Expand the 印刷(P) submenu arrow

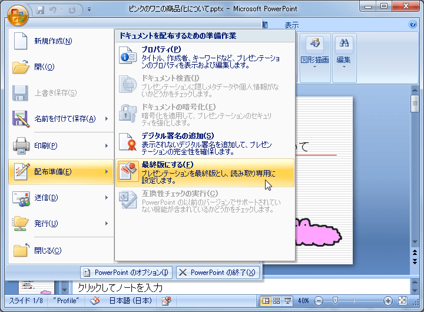(x=107, y=145)
